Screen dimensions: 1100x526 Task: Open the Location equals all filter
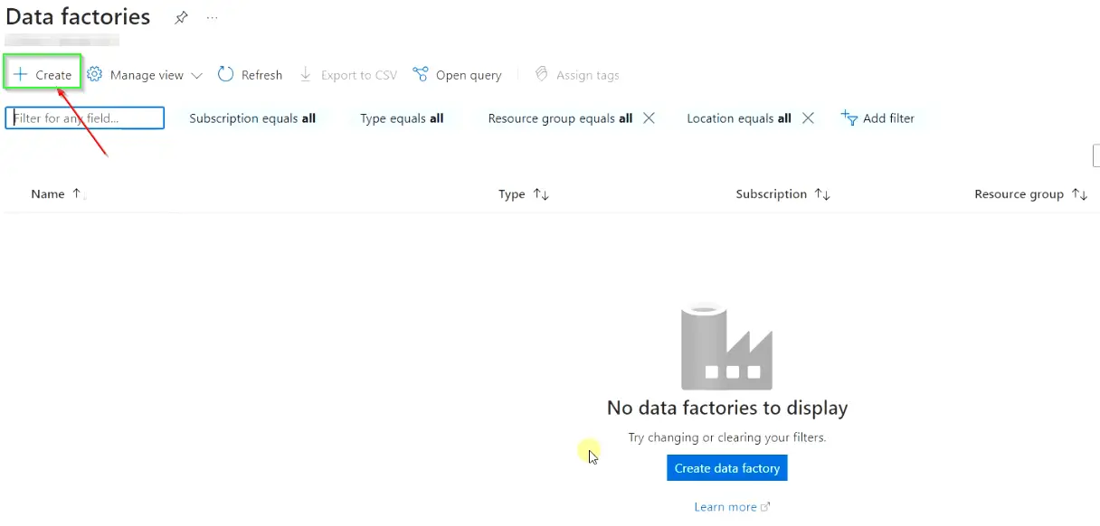pos(739,118)
